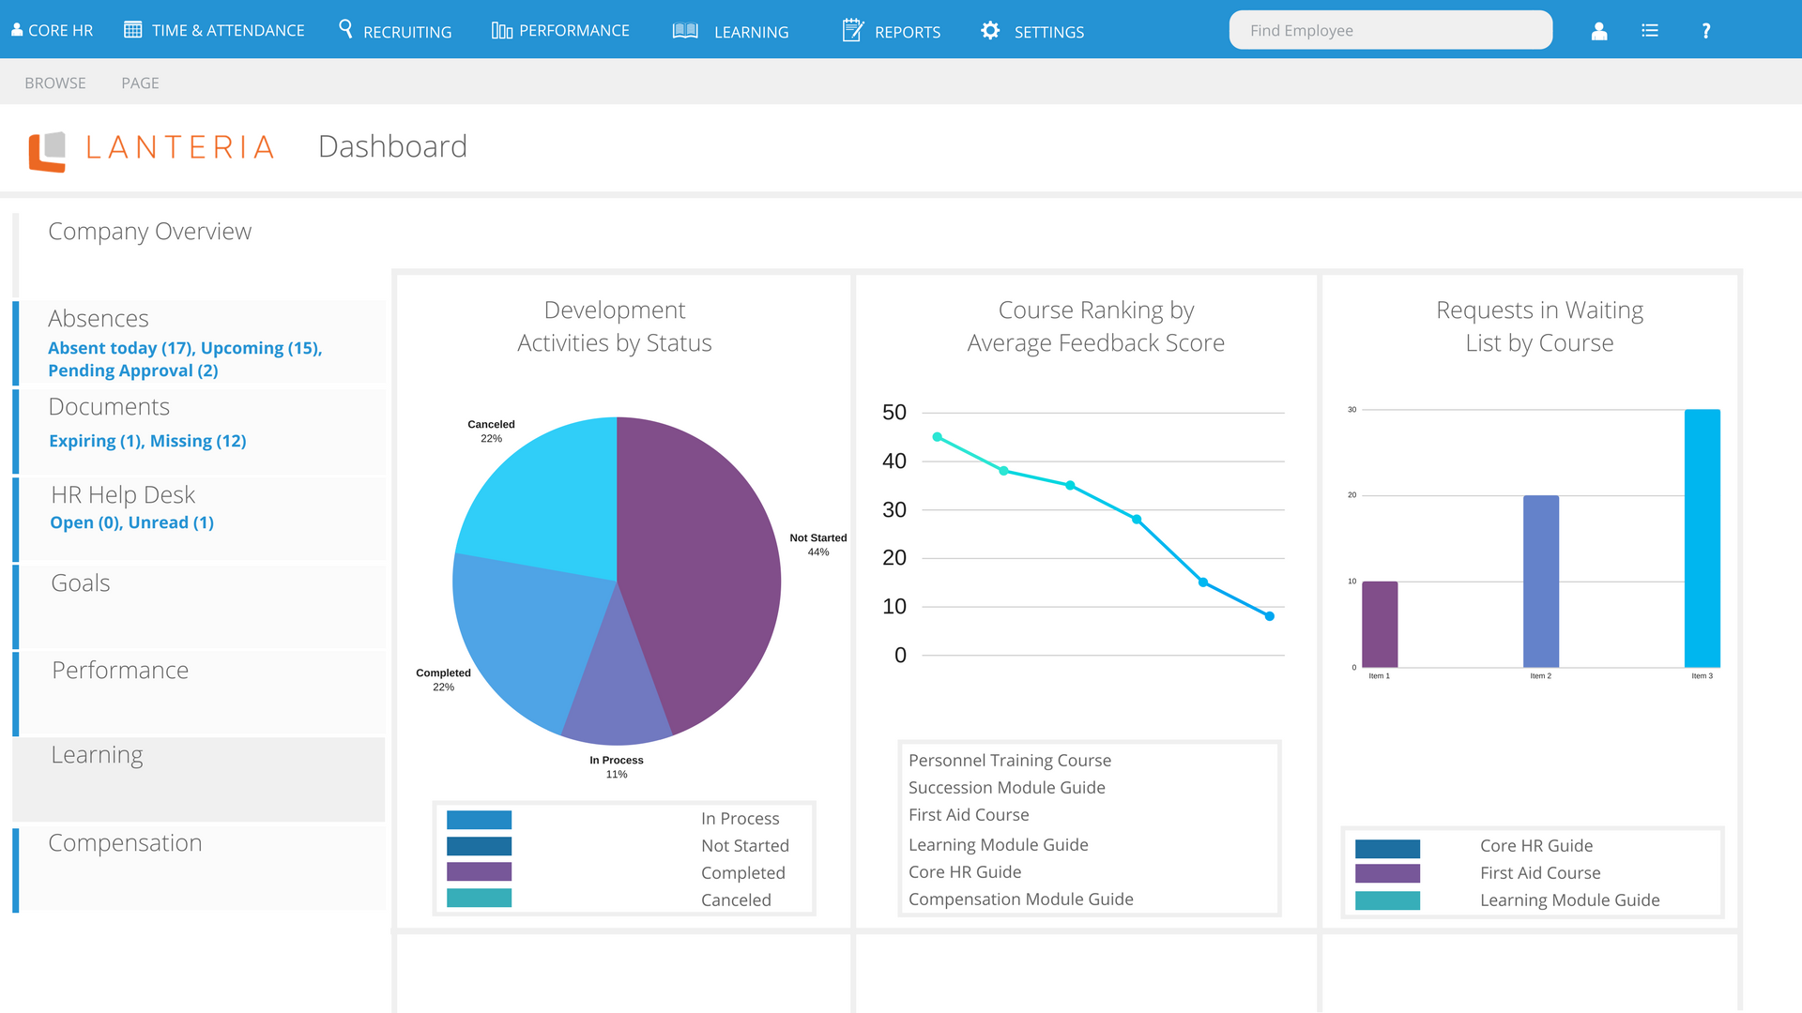
Task: Click the Settings gear icon
Action: tap(990, 31)
